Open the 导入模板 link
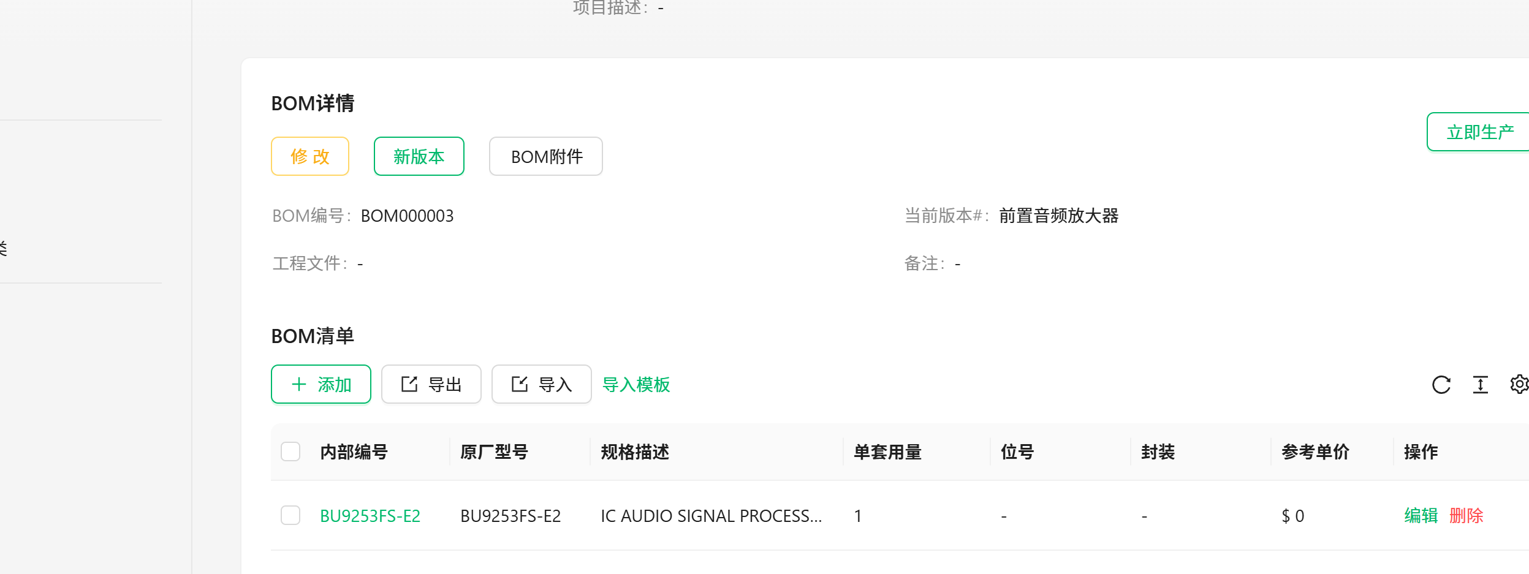 [636, 385]
